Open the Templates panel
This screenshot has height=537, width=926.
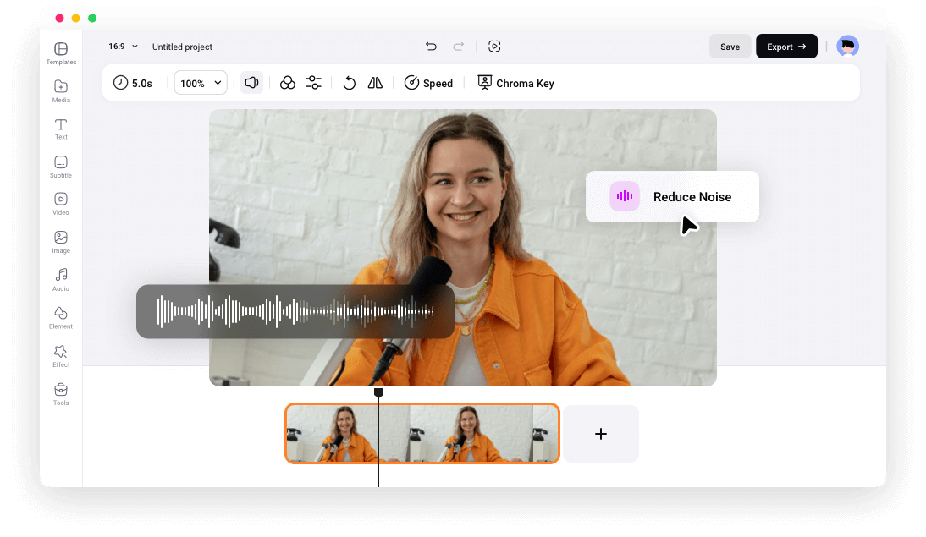tap(61, 53)
